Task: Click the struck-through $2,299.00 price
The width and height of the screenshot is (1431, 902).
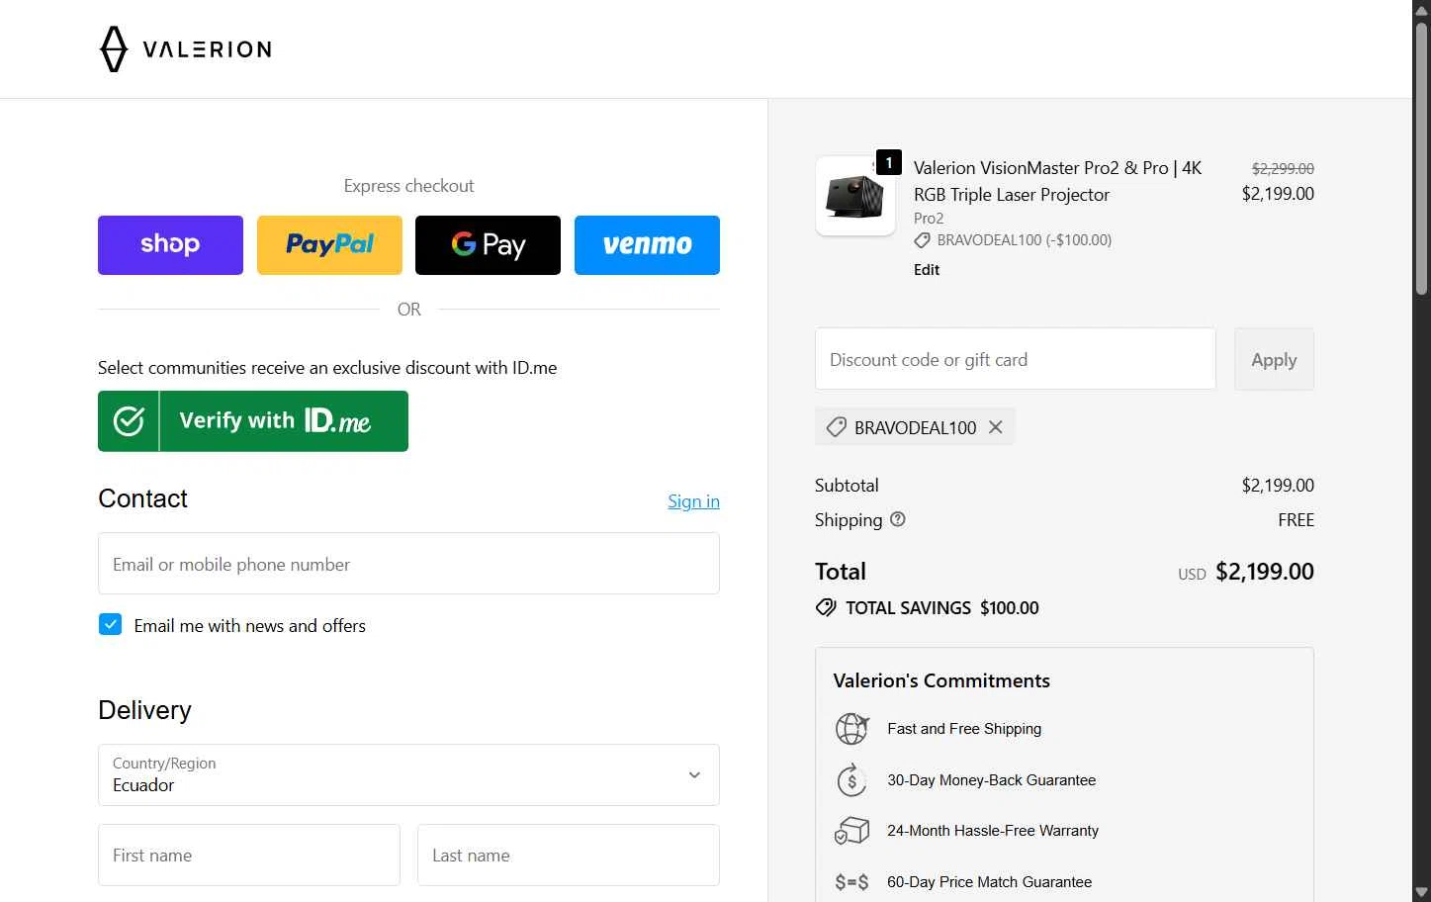Action: click(x=1283, y=169)
